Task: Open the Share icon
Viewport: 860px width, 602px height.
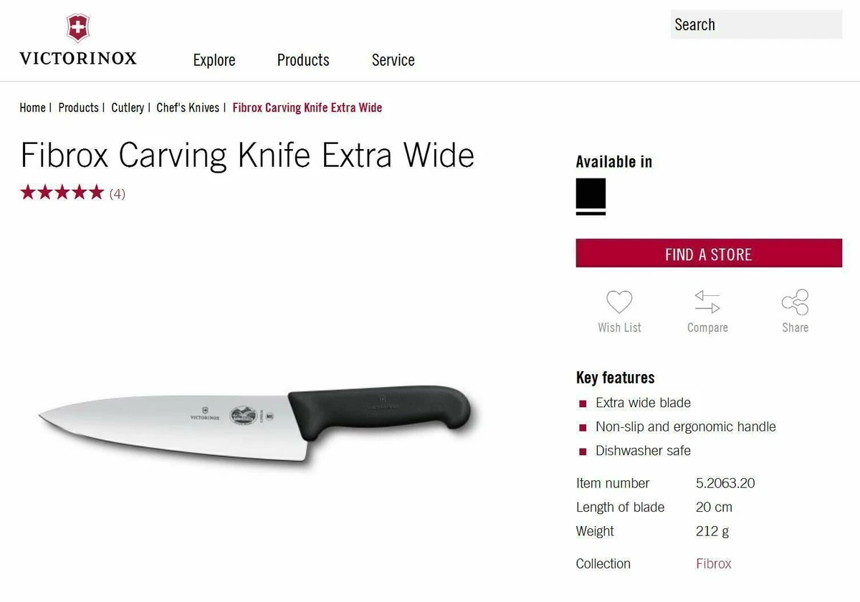Action: pyautogui.click(x=795, y=302)
